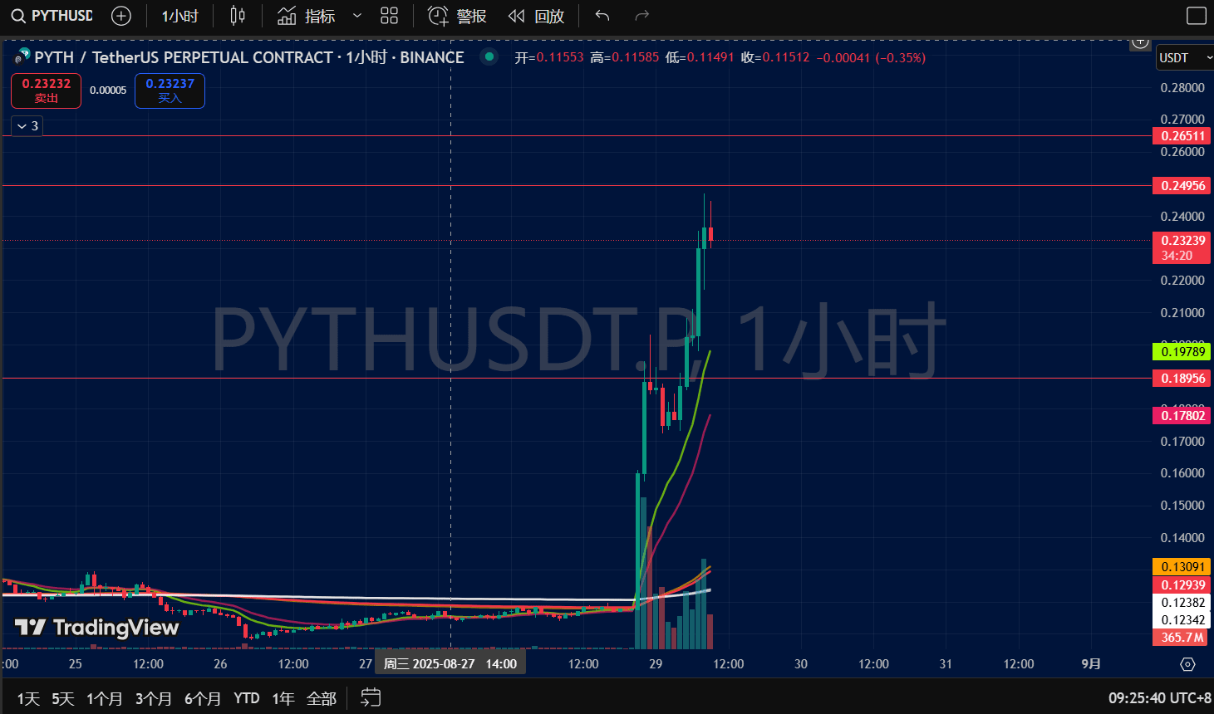Click the 9月 label on time axis
Image resolution: width=1214 pixels, height=714 pixels.
coord(1091,664)
